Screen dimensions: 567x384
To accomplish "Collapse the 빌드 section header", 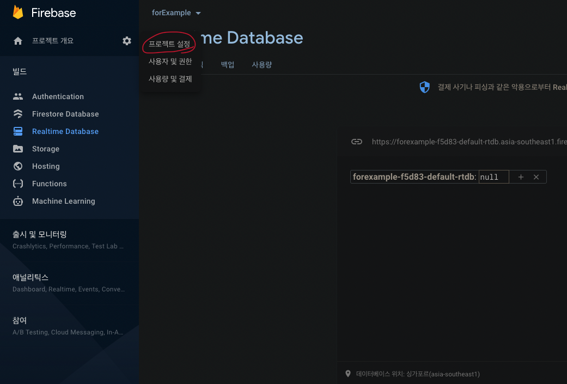I will pos(20,71).
